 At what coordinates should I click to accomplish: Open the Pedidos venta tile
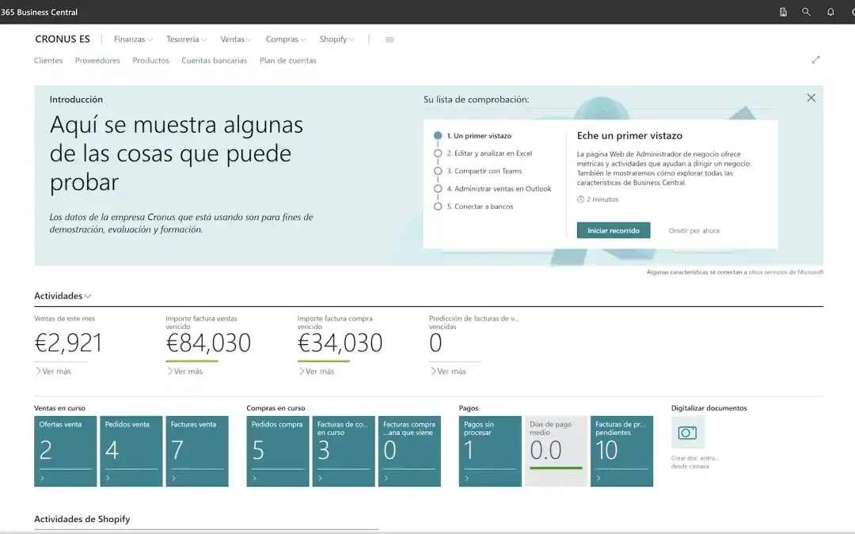pos(131,451)
